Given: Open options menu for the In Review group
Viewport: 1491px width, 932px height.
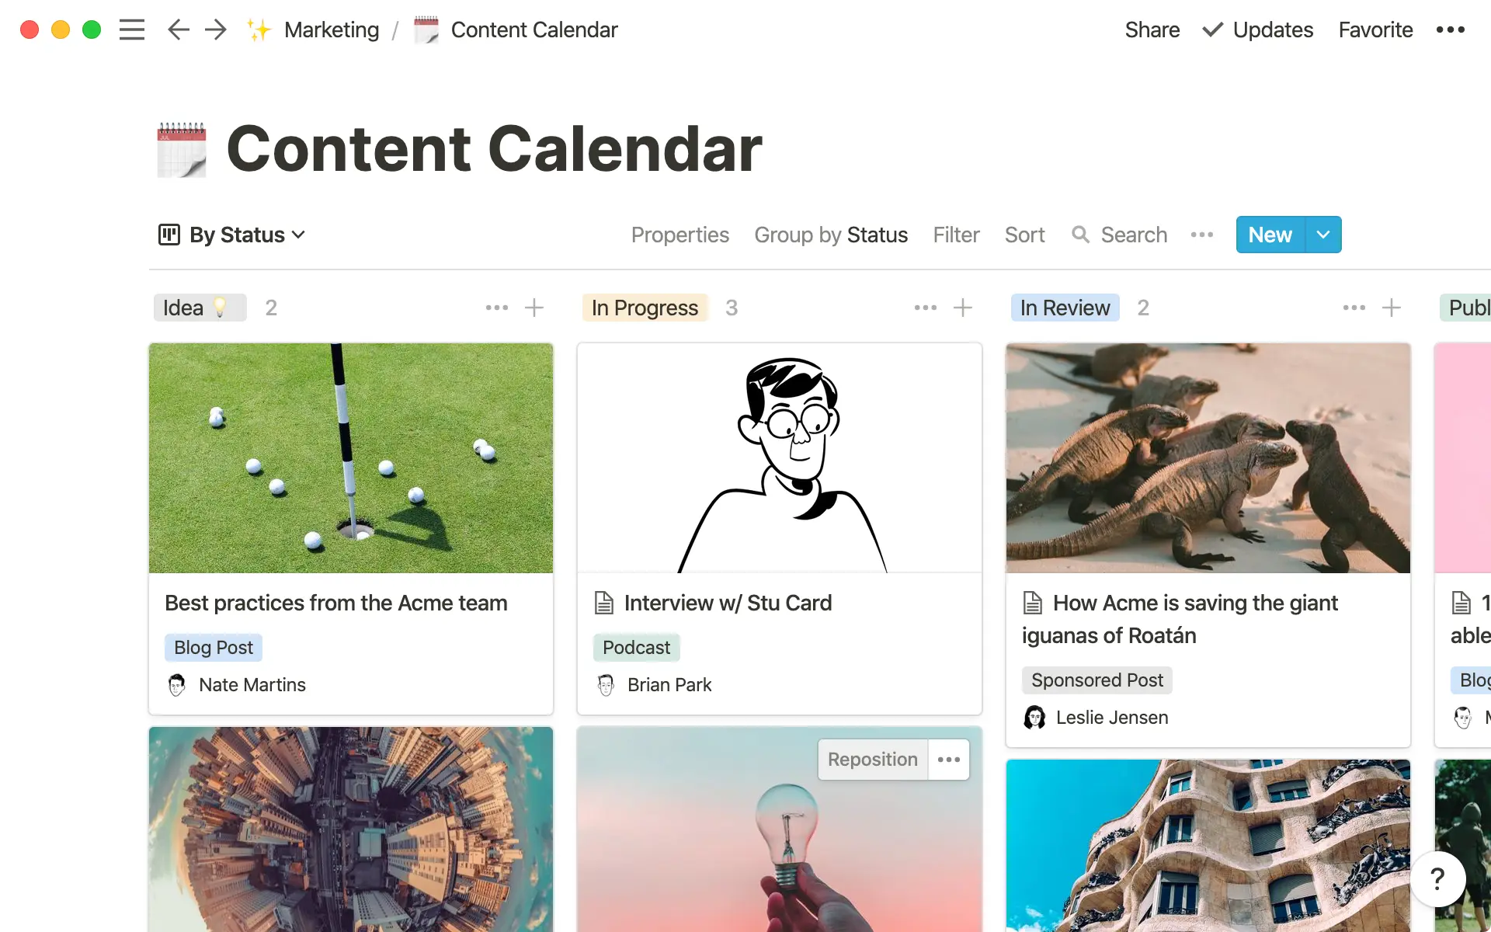Looking at the screenshot, I should click(1353, 308).
